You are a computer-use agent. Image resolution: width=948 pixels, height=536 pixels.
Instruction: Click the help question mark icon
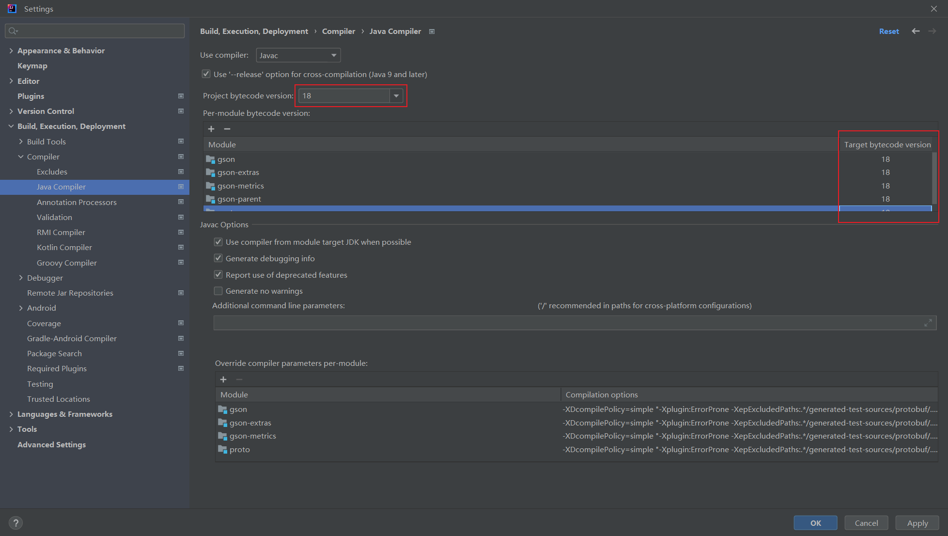[16, 523]
